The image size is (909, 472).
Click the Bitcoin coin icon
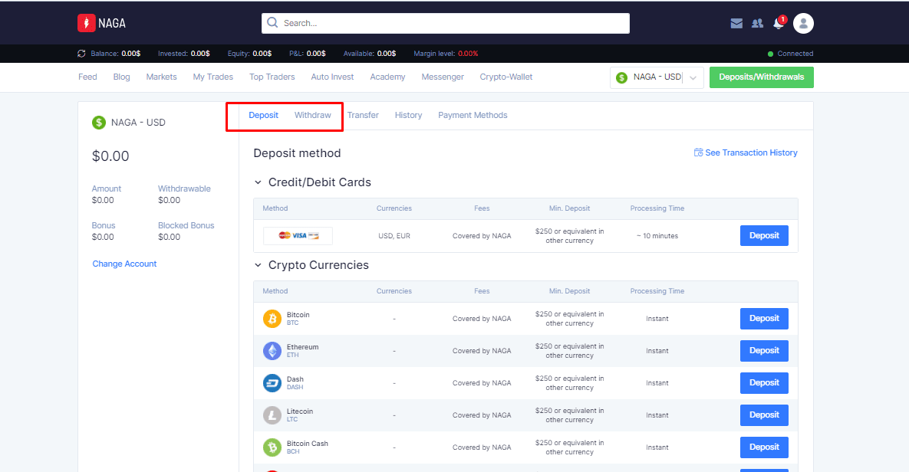(272, 319)
